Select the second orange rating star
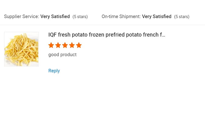This screenshot has width=205, height=124. click(x=58, y=45)
